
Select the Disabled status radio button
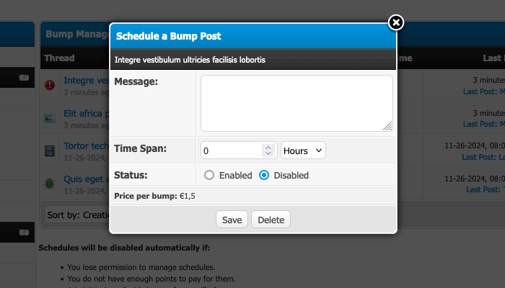pyautogui.click(x=264, y=175)
